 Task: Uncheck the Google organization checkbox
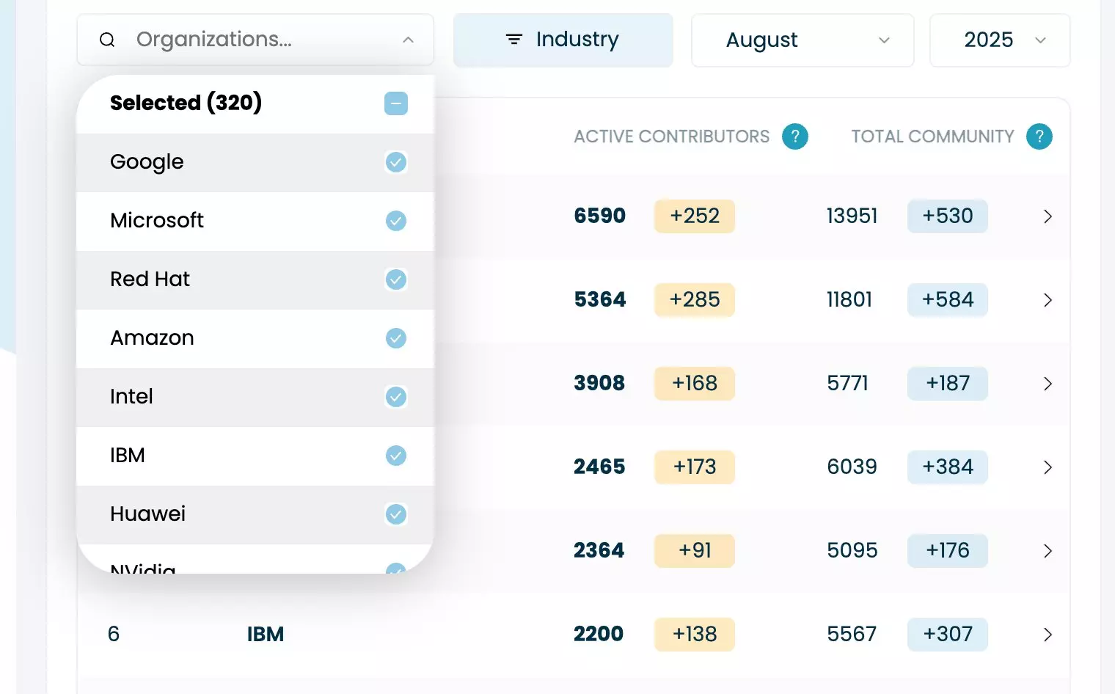click(396, 162)
